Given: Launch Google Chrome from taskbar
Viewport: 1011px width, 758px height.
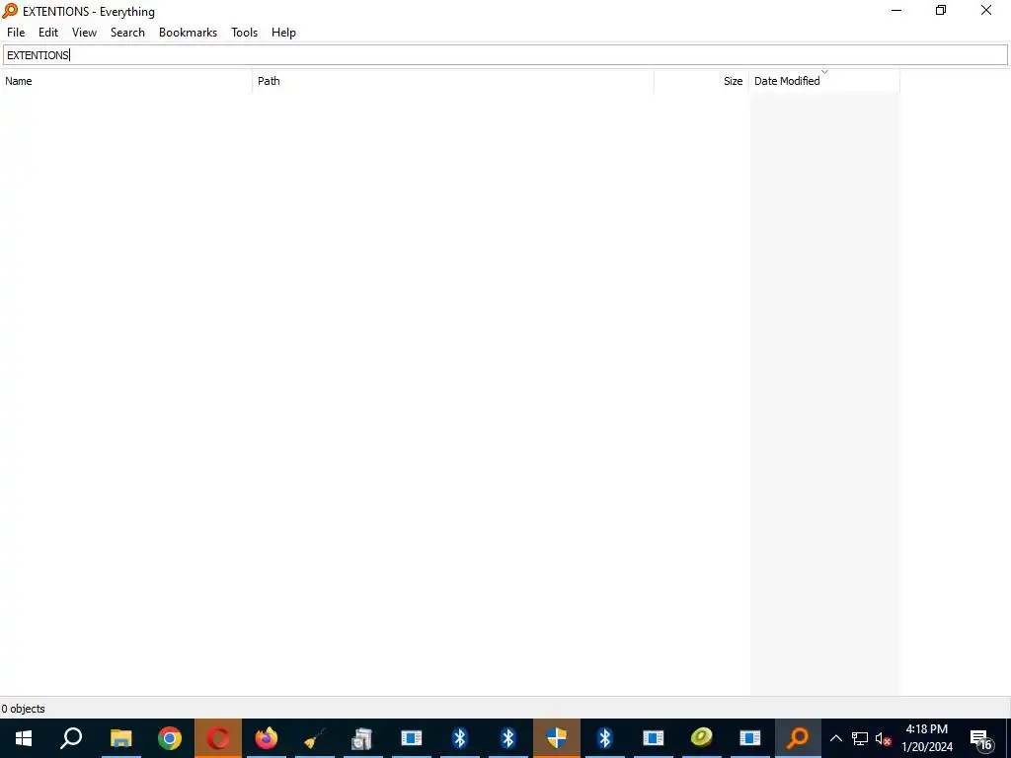Looking at the screenshot, I should 170,738.
